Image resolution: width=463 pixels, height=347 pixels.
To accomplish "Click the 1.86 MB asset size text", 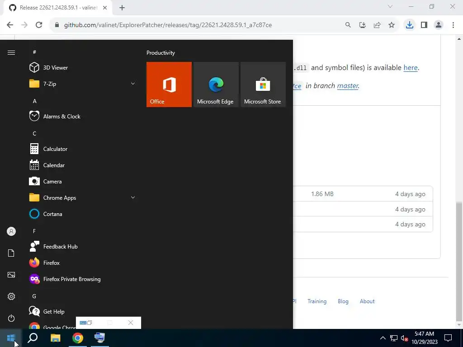I will (x=322, y=194).
